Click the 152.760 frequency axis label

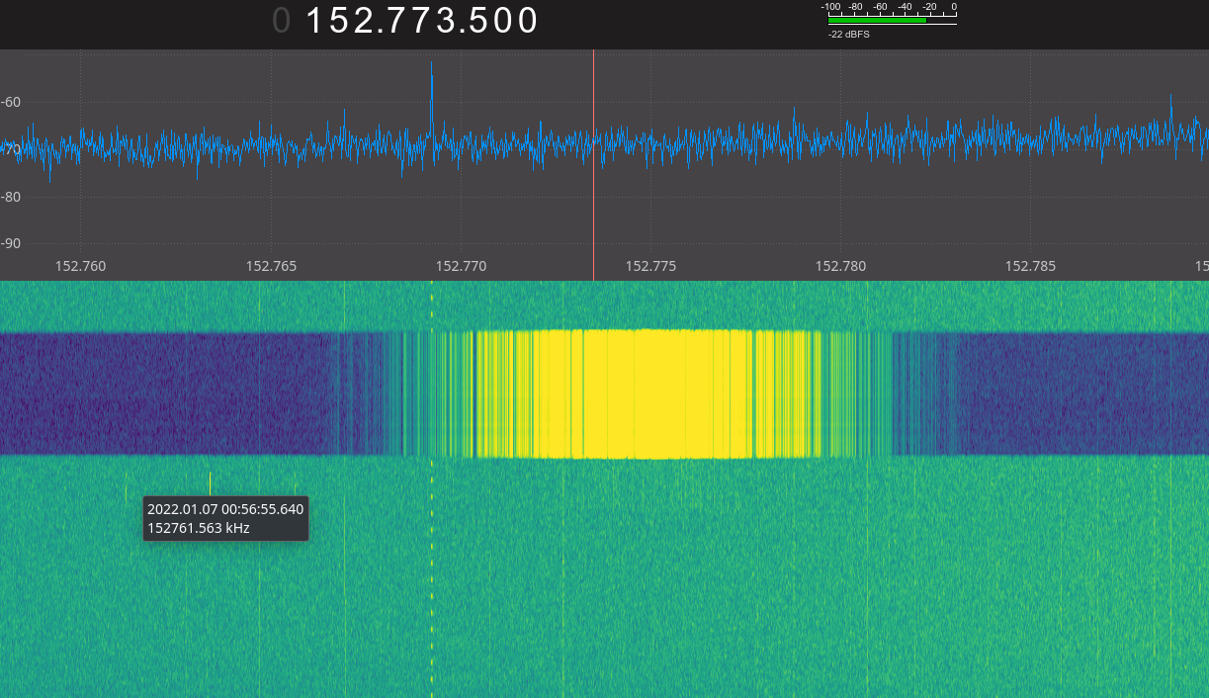click(x=80, y=266)
